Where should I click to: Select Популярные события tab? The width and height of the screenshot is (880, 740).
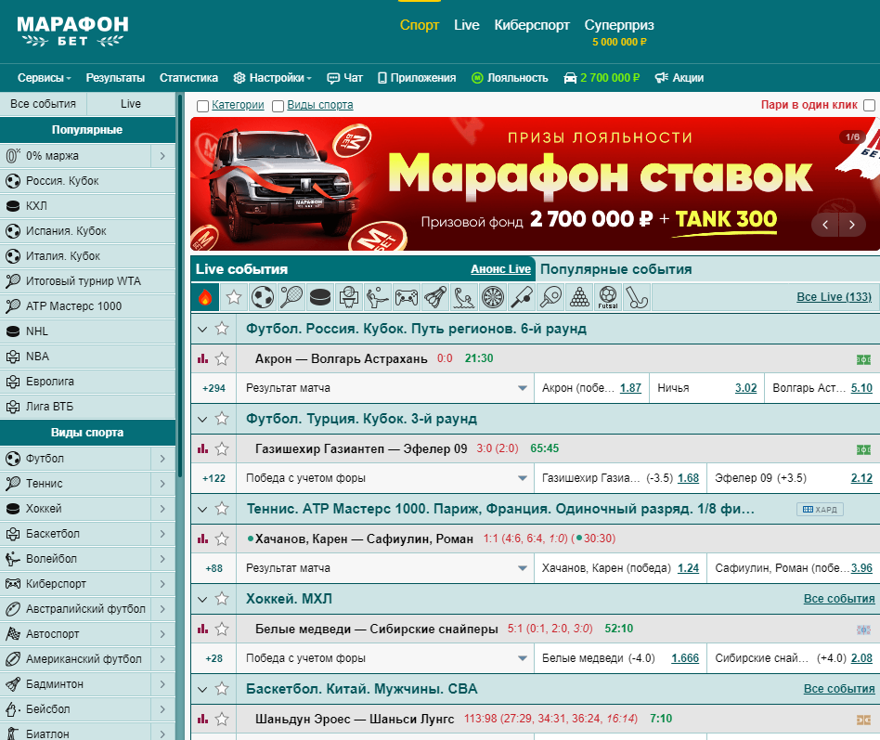point(615,269)
